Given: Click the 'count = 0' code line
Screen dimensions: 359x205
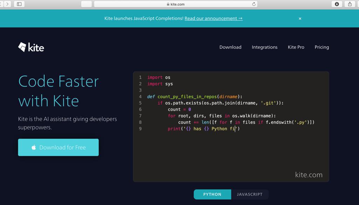Looking at the screenshot, I should 179,109.
